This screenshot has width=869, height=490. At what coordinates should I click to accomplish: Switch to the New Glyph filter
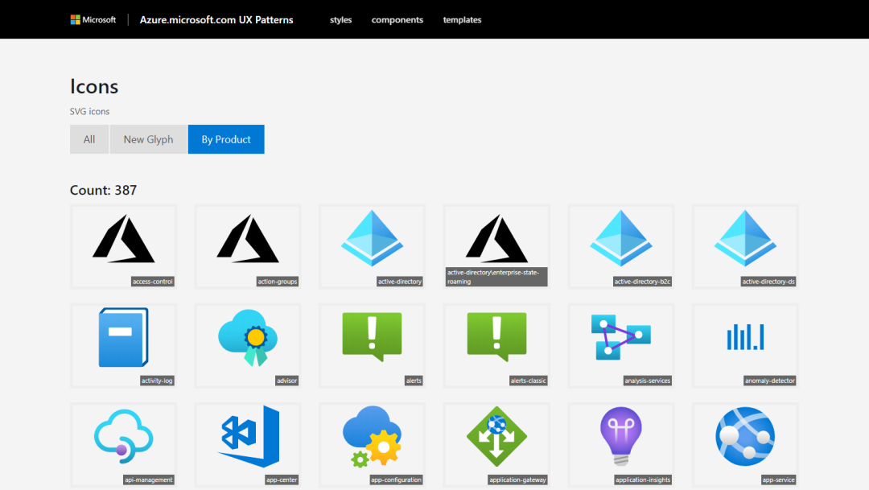point(149,139)
